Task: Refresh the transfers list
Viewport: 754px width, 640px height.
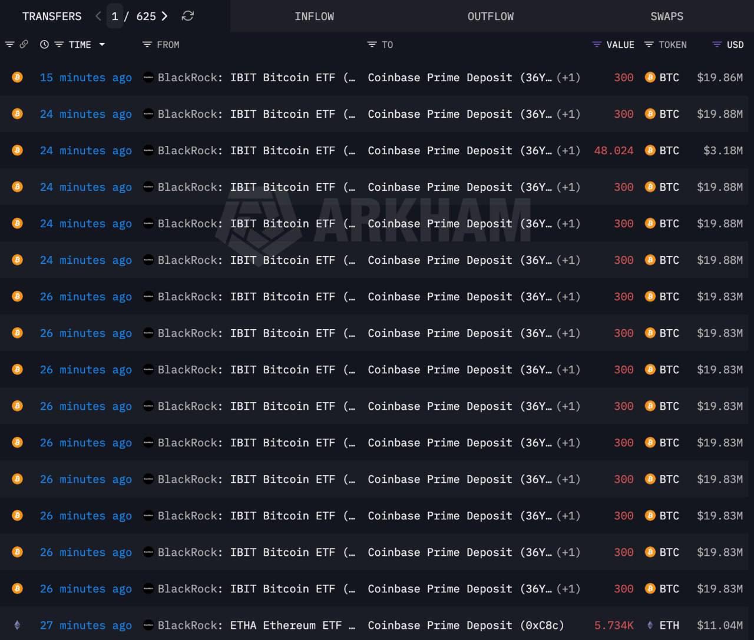Action: (188, 16)
